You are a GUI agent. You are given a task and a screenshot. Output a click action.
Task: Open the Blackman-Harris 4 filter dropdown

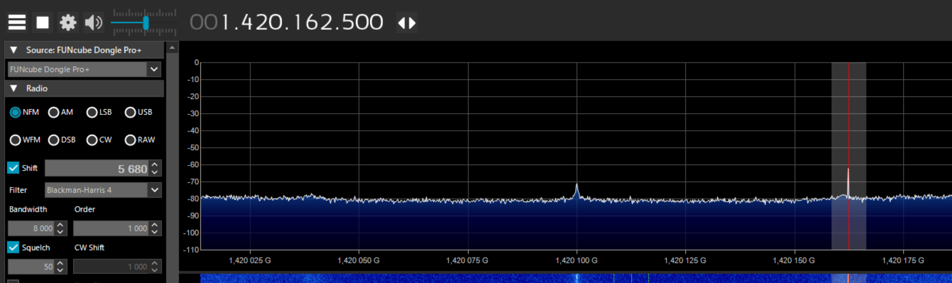coord(154,190)
